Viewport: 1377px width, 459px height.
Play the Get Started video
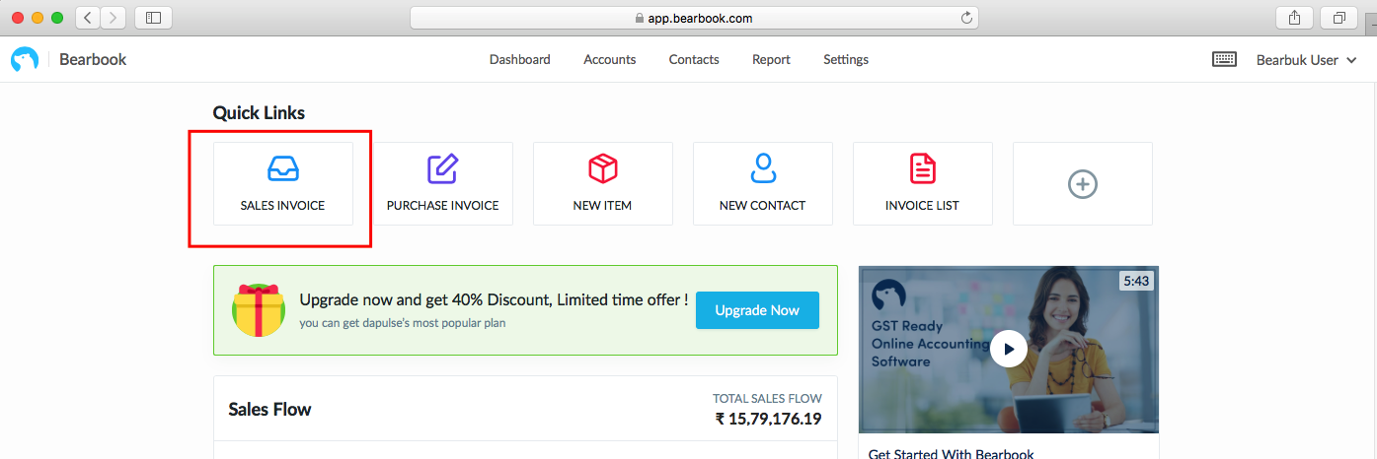point(1009,349)
